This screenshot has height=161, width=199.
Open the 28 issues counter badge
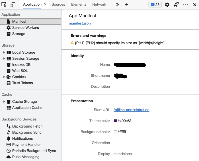click(155, 5)
